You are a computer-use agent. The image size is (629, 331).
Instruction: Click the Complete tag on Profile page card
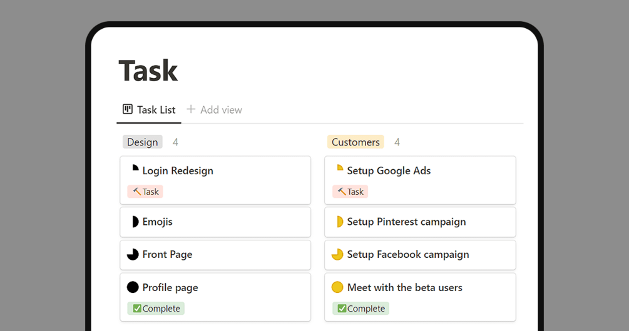pos(156,309)
